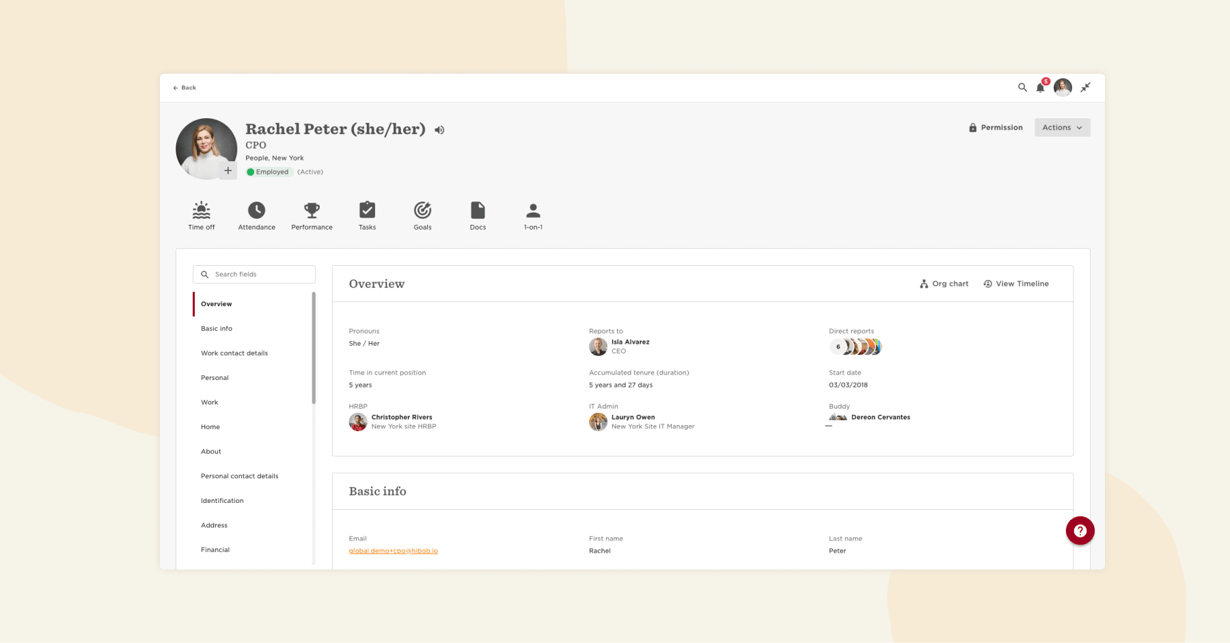
Task: Open Docs via the document icon
Action: (478, 211)
